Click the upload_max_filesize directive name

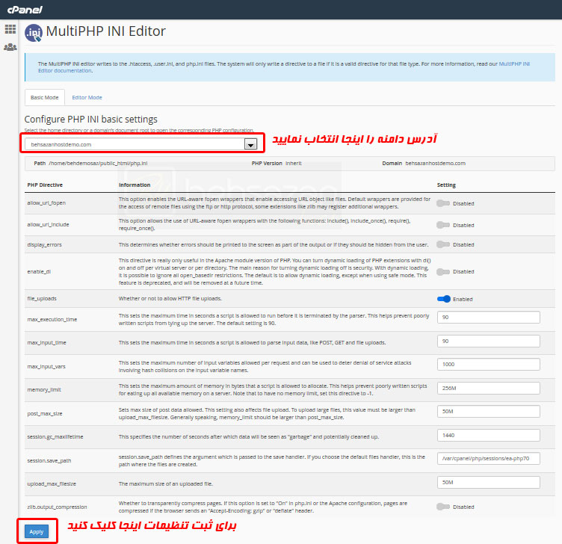point(52,483)
